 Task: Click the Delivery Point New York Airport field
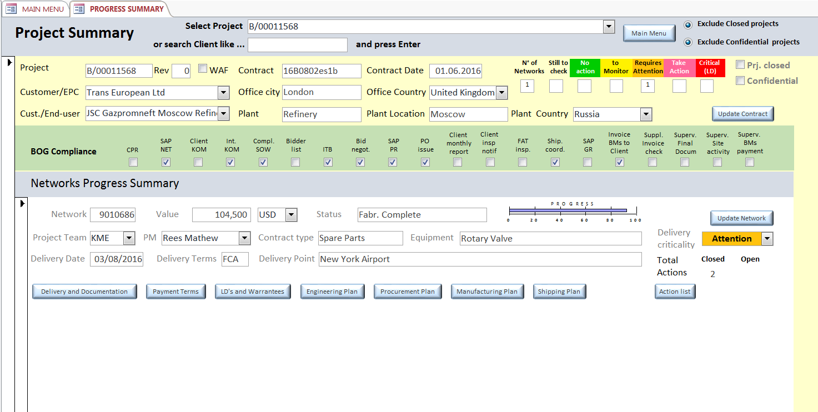[x=480, y=259]
